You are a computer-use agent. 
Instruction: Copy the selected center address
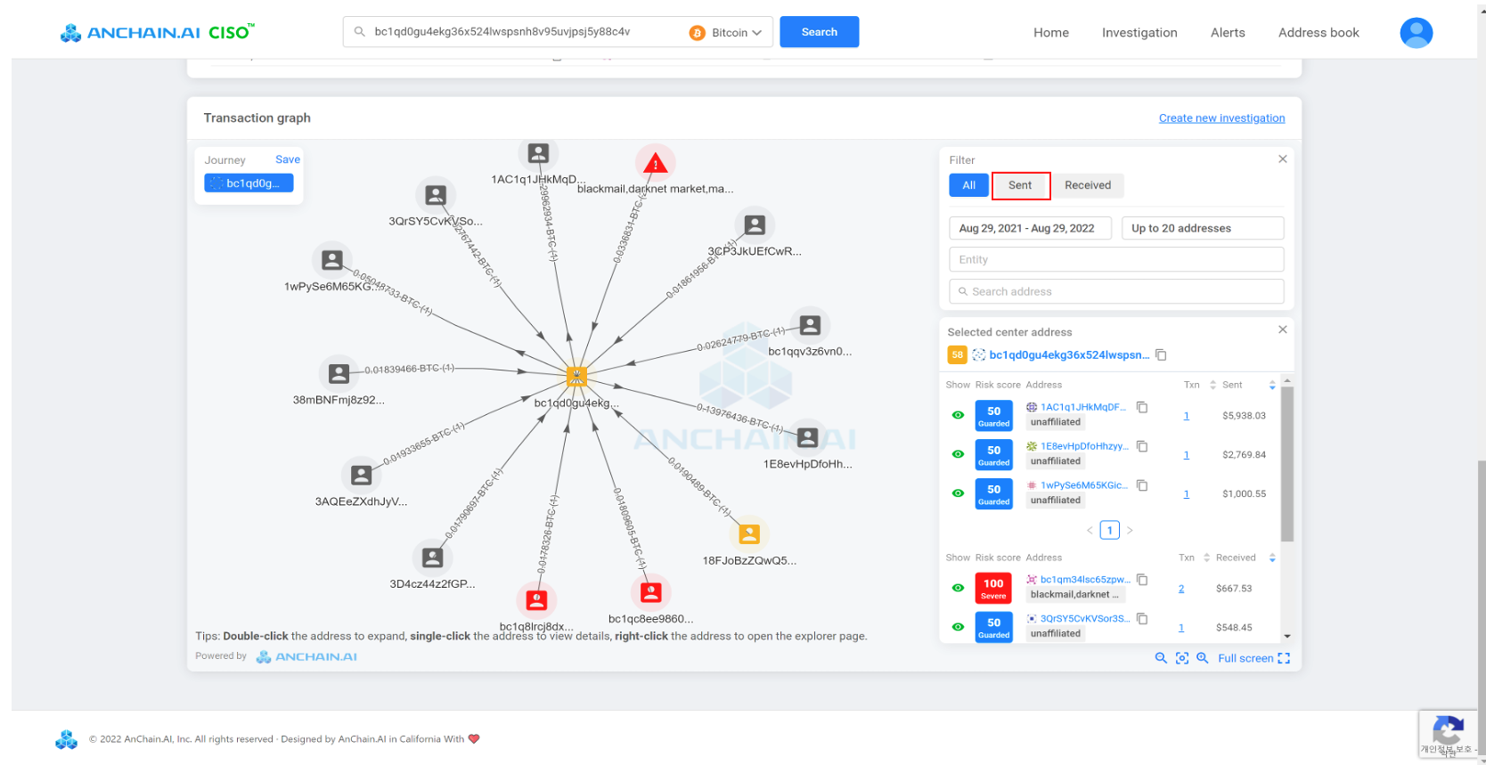pos(1161,354)
